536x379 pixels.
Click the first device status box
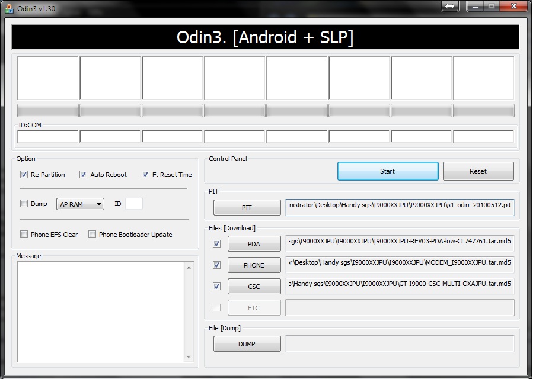pos(48,78)
